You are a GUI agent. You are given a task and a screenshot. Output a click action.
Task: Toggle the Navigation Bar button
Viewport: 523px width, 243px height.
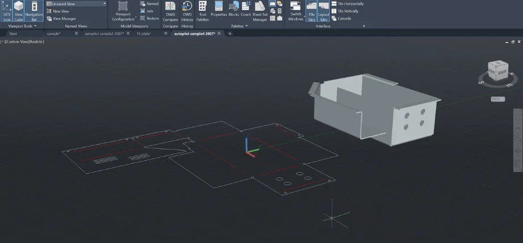click(34, 11)
